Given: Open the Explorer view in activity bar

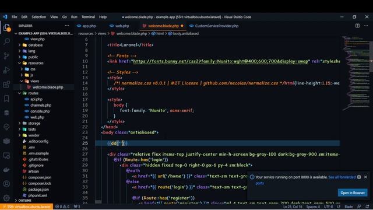Looking at the screenshot, I should [6, 27].
